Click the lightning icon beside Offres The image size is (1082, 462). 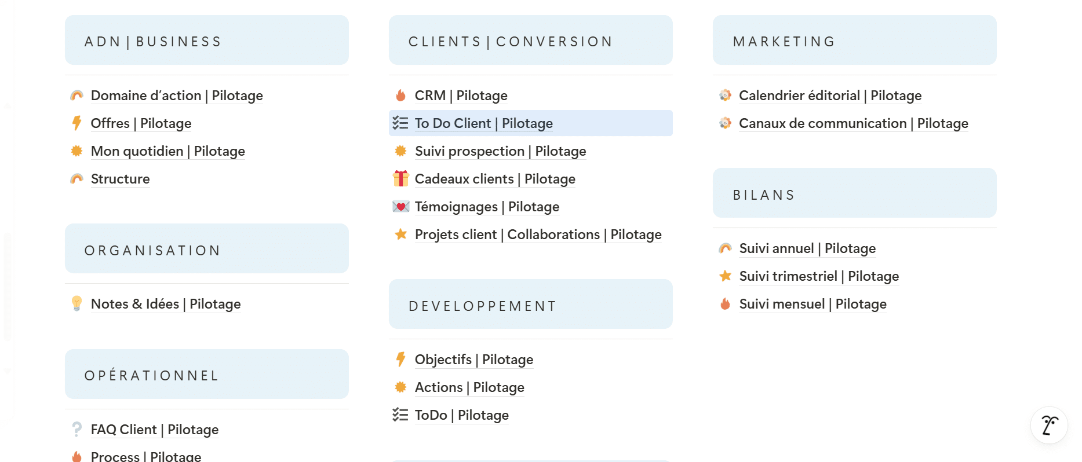(x=76, y=123)
